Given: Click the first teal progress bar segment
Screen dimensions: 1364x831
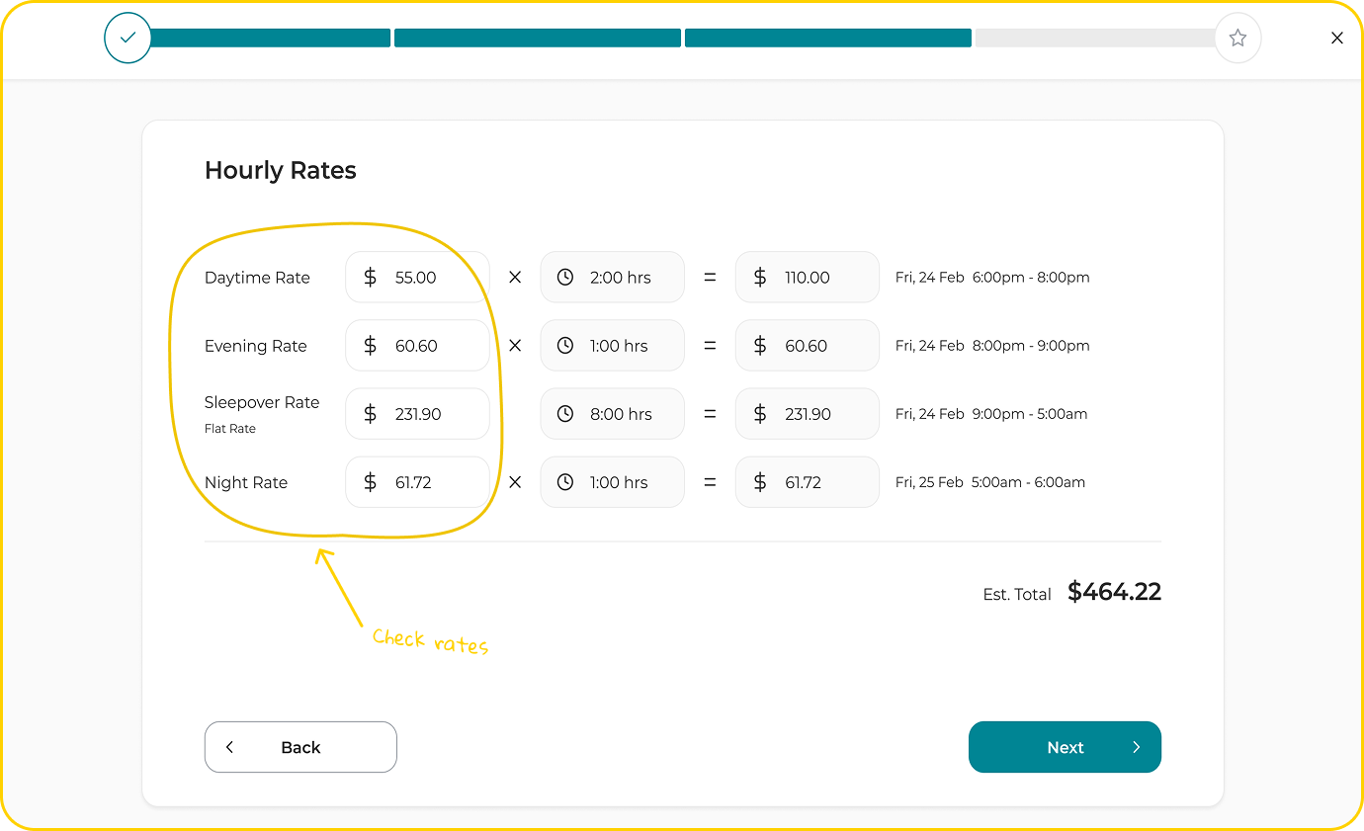Looking at the screenshot, I should 270,39.
